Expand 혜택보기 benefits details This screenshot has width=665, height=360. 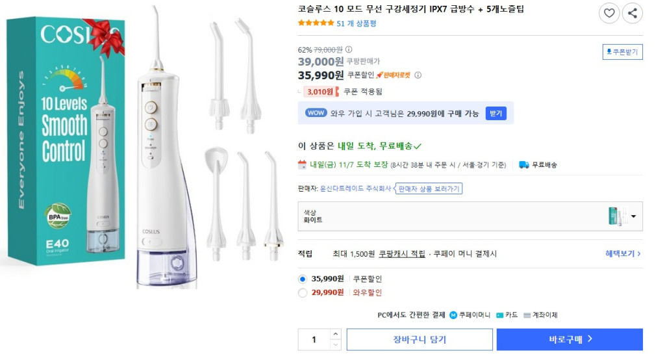(623, 253)
